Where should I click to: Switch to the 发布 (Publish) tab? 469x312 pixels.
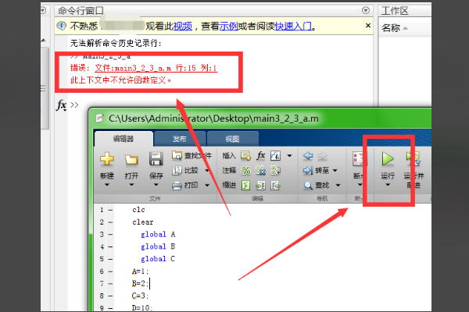pyautogui.click(x=179, y=138)
